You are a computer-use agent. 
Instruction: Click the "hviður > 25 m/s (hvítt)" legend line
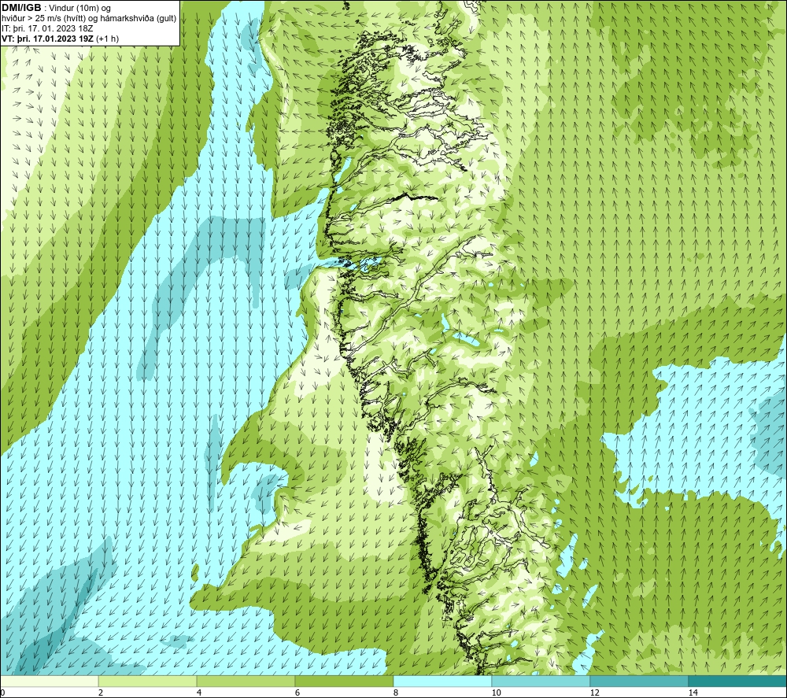[x=42, y=19]
